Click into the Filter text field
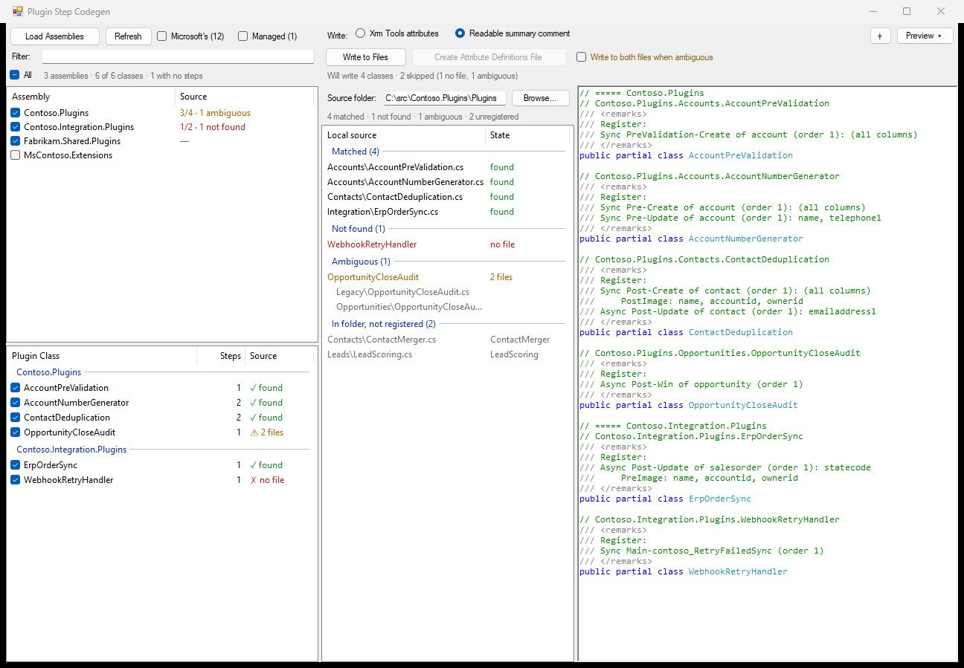 pos(178,56)
